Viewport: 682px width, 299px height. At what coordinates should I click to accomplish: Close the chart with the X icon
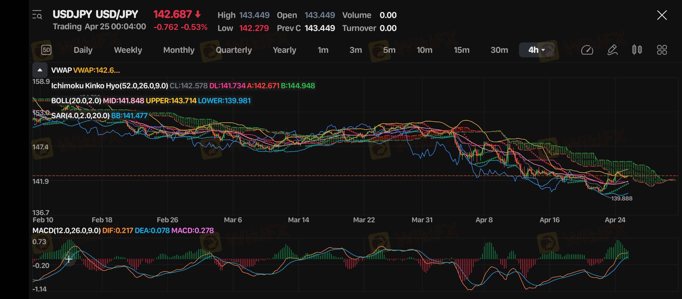tap(662, 15)
